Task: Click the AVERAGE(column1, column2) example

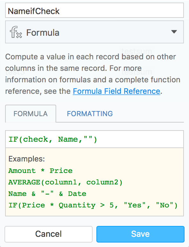Action: pyautogui.click(x=65, y=183)
